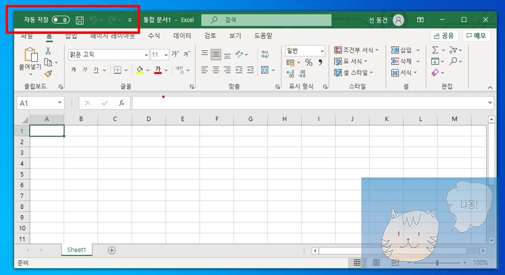Toggle top vertical alignment

(x=204, y=54)
